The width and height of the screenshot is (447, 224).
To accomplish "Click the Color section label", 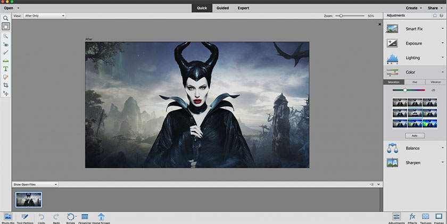I will click(410, 72).
